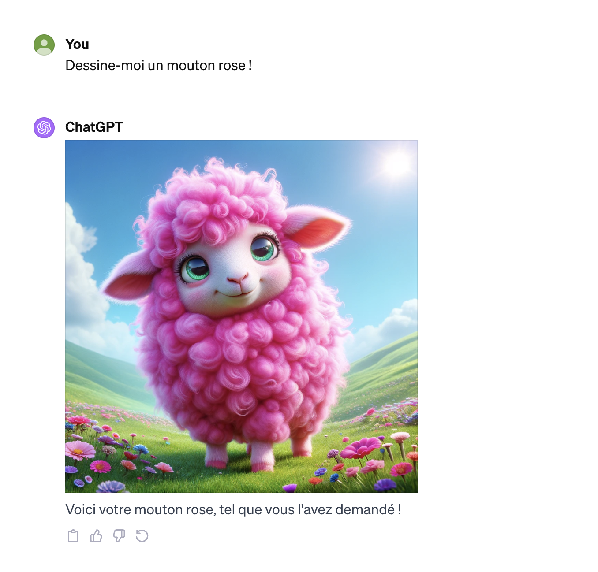
Task: Click the purple ChatGPT logo avatar
Action: click(44, 128)
